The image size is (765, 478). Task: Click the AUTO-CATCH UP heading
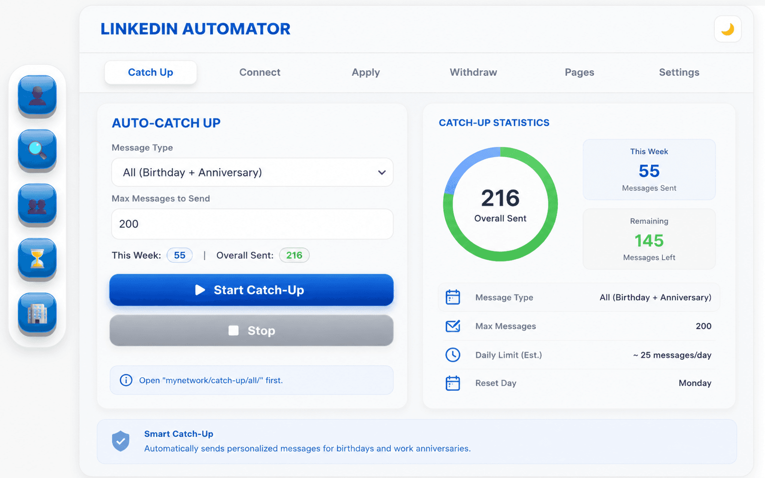(166, 123)
